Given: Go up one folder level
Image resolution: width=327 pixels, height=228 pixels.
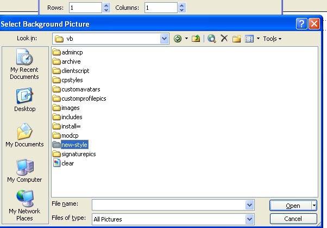Looking at the screenshot, I should 196,39.
